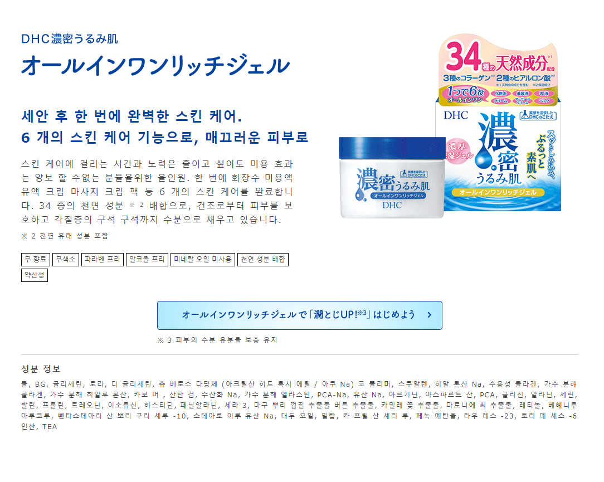Click the all-in-one rich gel start banner

(x=299, y=315)
